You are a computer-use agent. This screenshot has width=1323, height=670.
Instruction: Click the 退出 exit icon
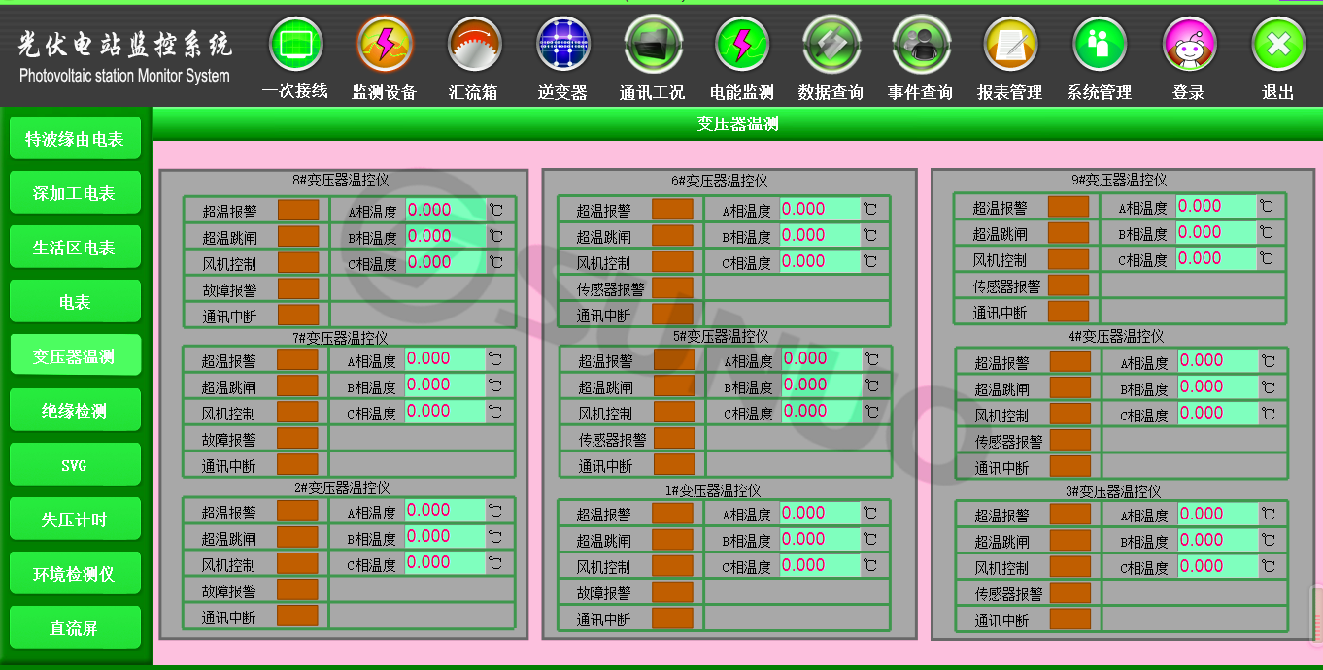coord(1278,45)
